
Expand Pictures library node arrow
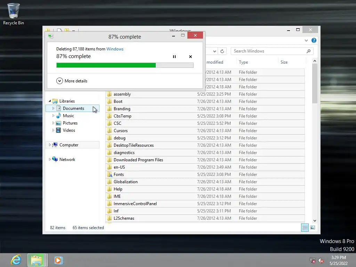(53, 123)
